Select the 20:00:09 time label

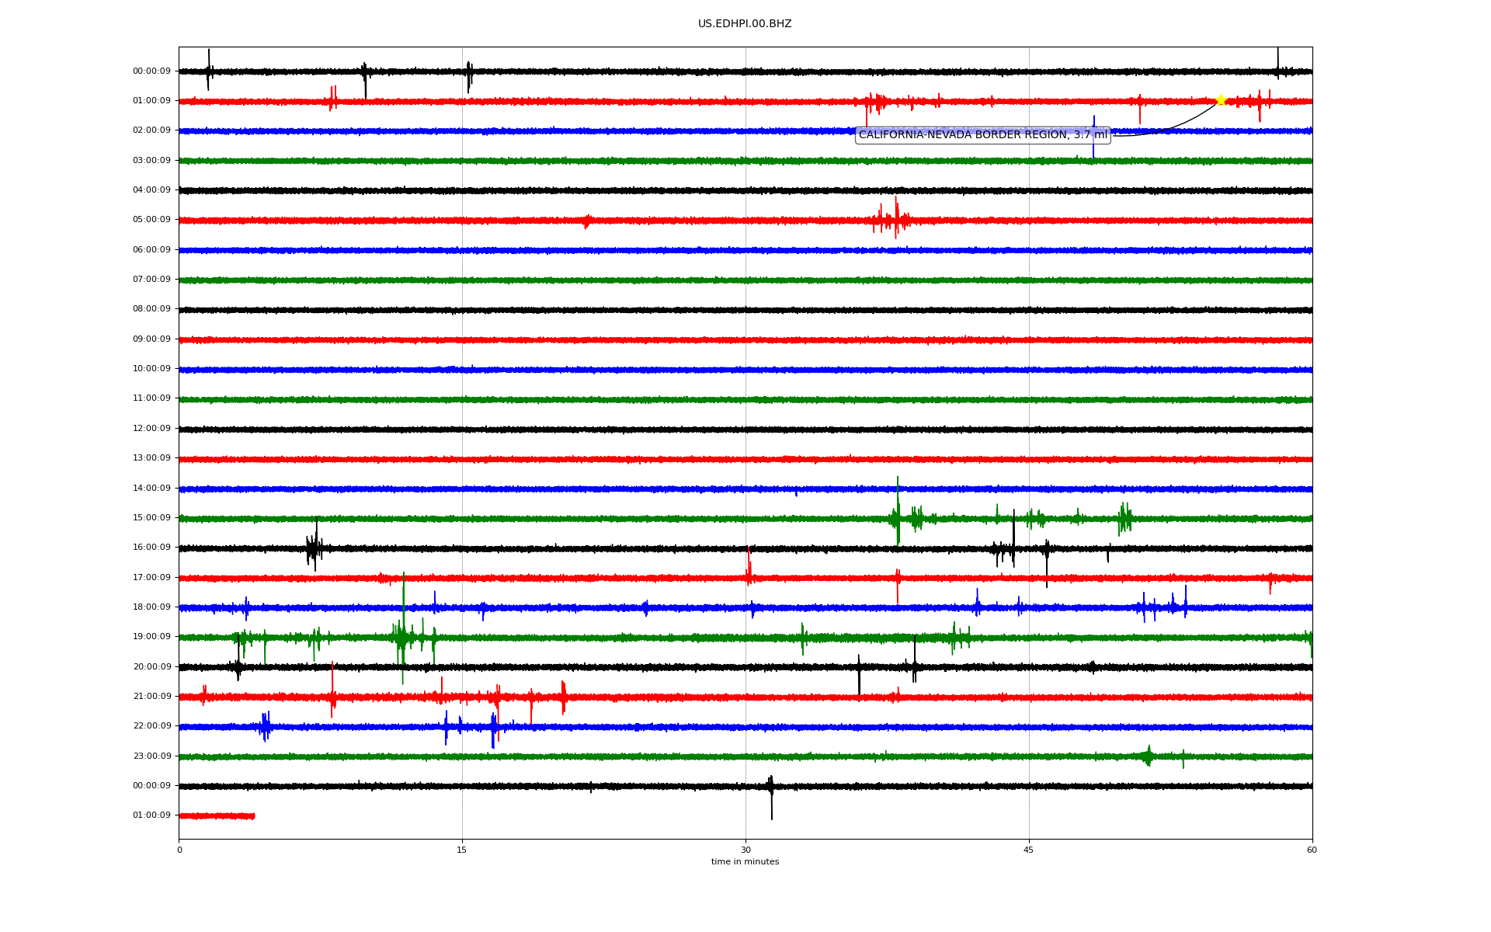pyautogui.click(x=151, y=667)
